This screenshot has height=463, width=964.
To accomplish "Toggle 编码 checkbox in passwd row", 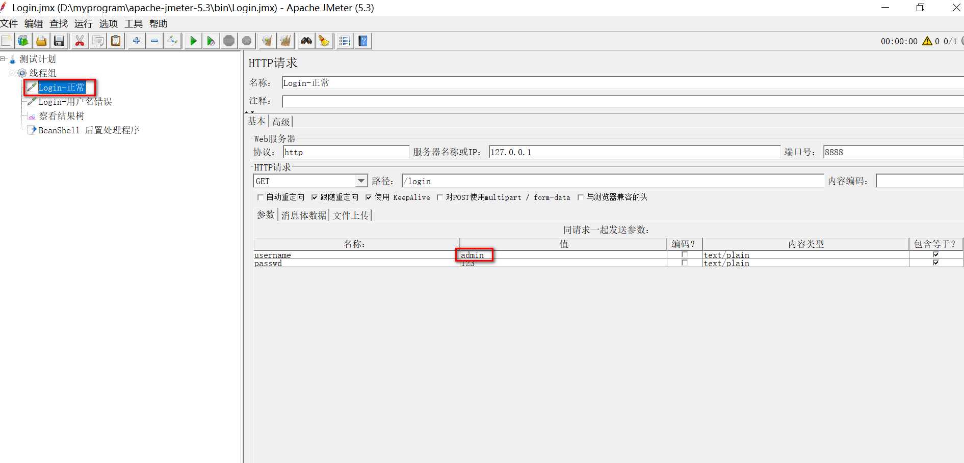I will [685, 263].
